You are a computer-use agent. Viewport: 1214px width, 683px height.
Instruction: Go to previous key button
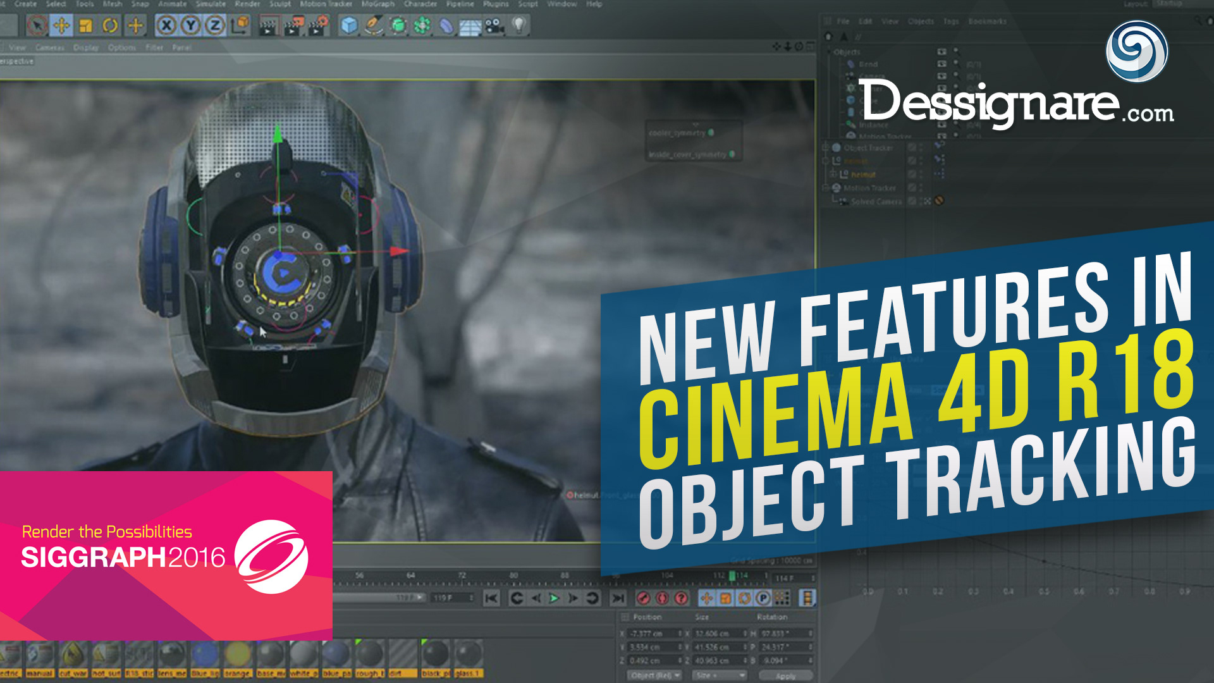[517, 598]
